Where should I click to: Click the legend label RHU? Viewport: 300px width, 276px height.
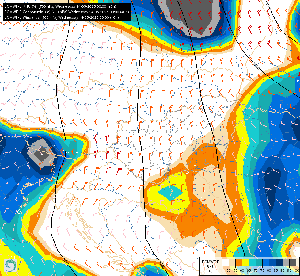[x=211, y=266]
